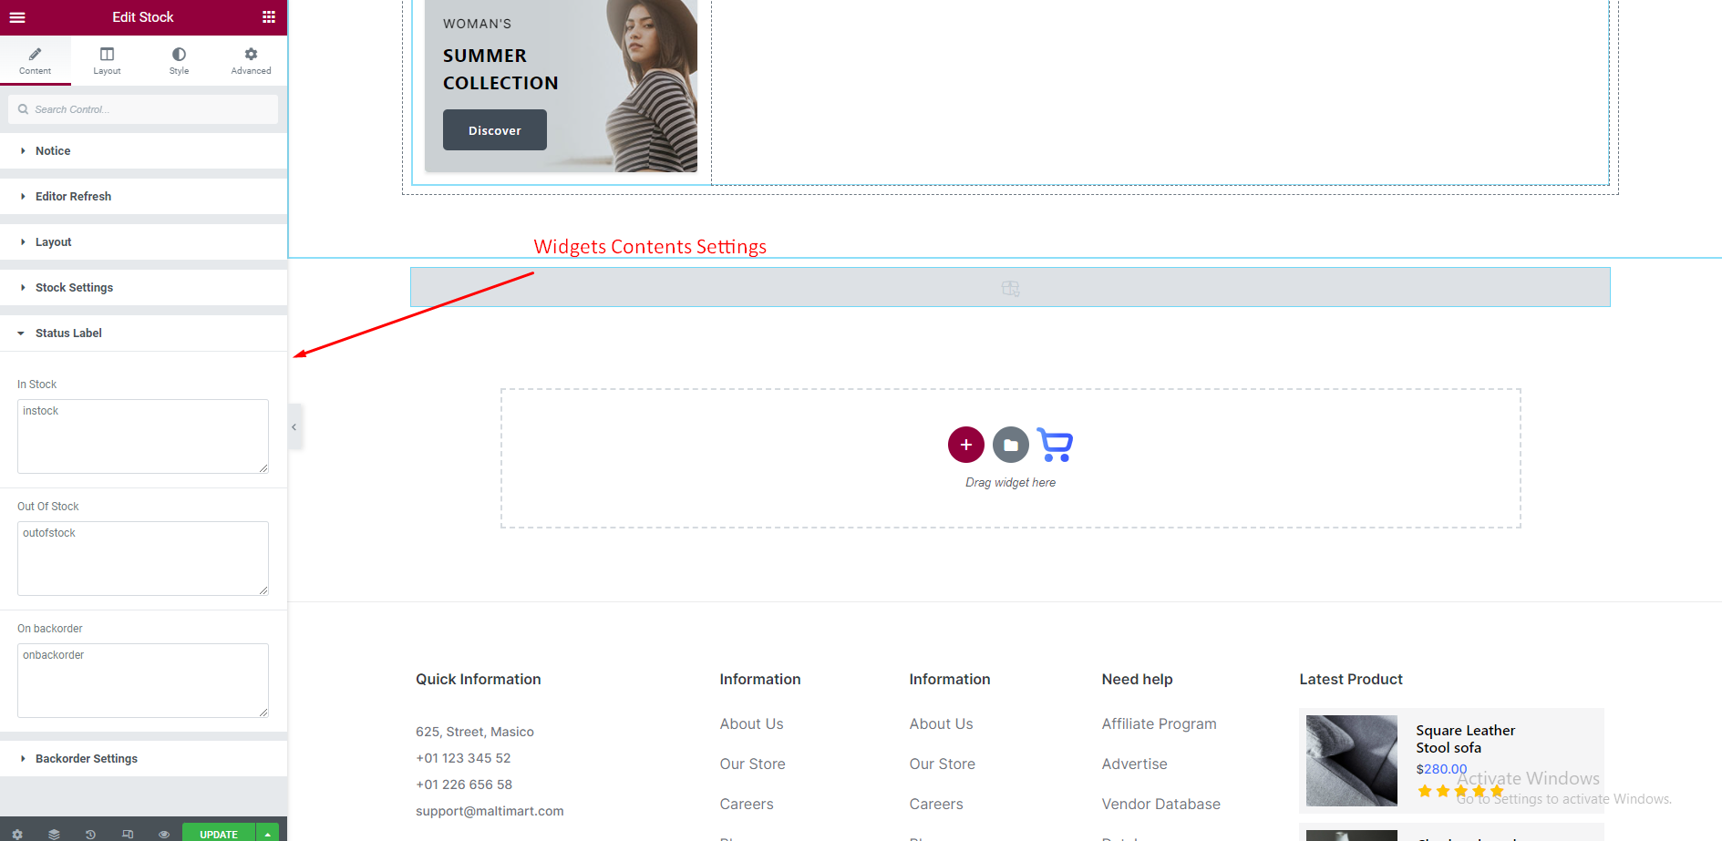Switch to the Style tab

[179, 61]
